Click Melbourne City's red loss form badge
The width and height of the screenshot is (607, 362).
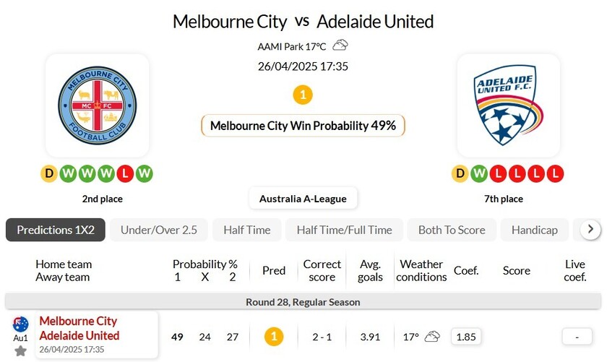tap(124, 173)
